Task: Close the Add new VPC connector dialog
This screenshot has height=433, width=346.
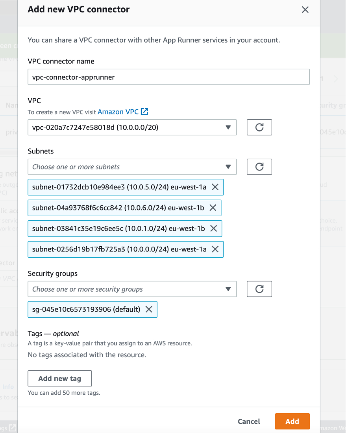Action: coord(305,10)
